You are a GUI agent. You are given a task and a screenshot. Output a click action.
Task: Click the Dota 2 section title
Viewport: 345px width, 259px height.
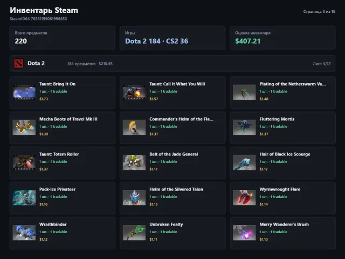(36, 64)
